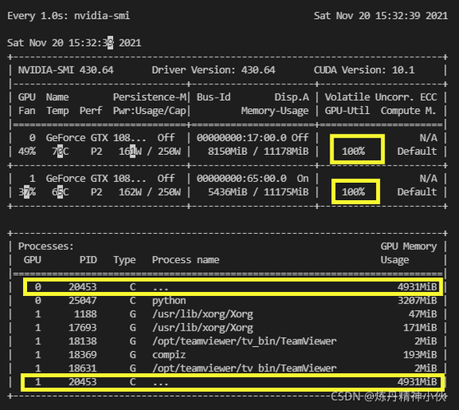459x410 pixels.
Task: Click the 'Volatile Uncorr. ECC' header
Action: (x=381, y=97)
